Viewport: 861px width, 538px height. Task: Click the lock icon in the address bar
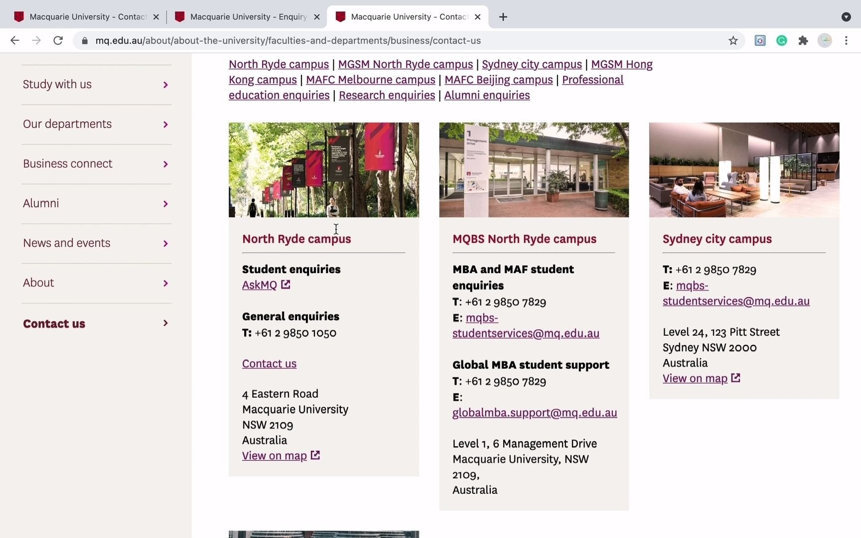pyautogui.click(x=85, y=40)
